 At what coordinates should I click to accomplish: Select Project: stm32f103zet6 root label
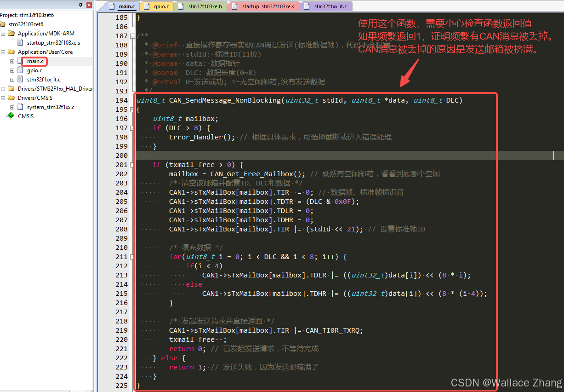point(27,15)
